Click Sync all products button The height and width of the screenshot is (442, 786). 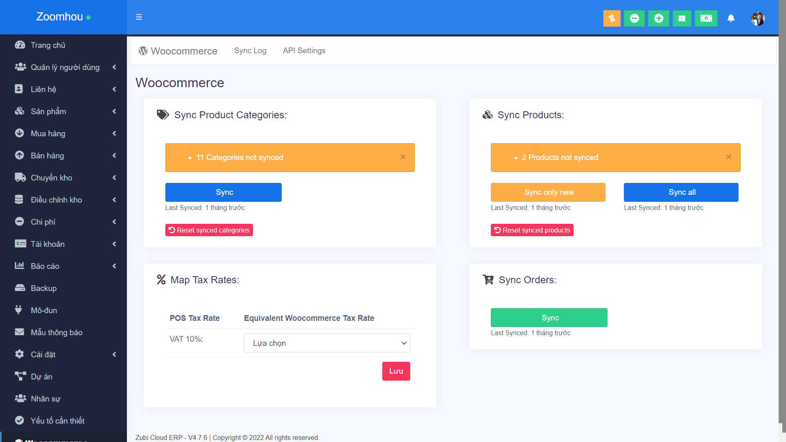coord(681,192)
